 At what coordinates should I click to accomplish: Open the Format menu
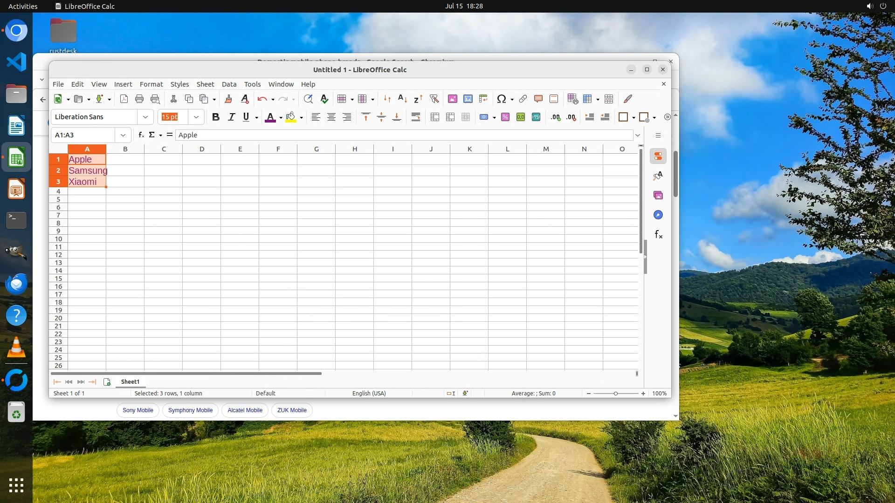[151, 84]
